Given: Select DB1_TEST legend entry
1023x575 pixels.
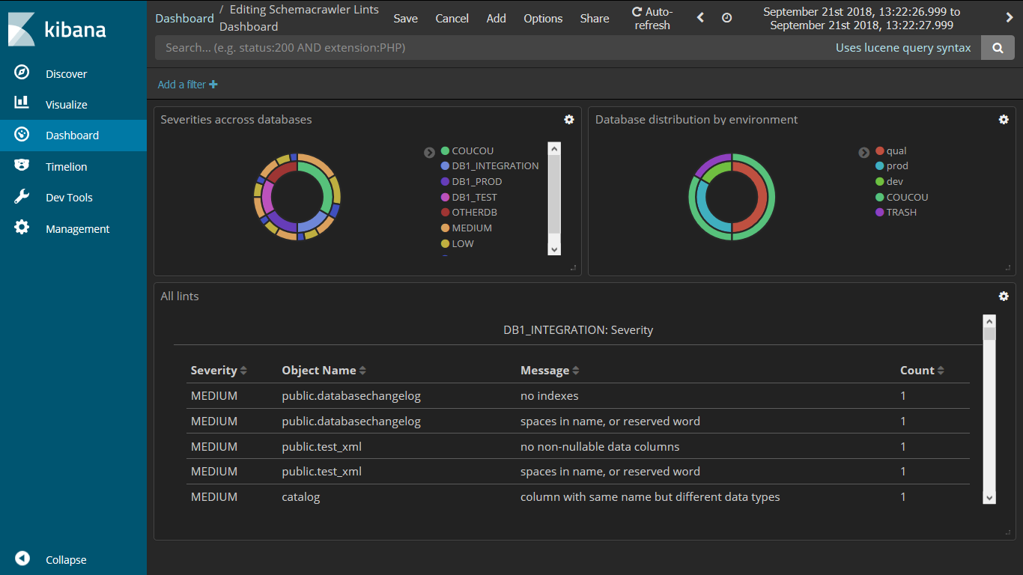Looking at the screenshot, I should click(474, 197).
